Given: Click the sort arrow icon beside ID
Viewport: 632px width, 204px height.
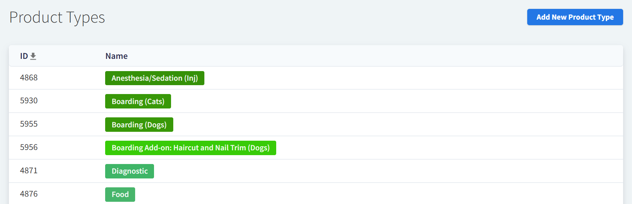Looking at the screenshot, I should (33, 56).
